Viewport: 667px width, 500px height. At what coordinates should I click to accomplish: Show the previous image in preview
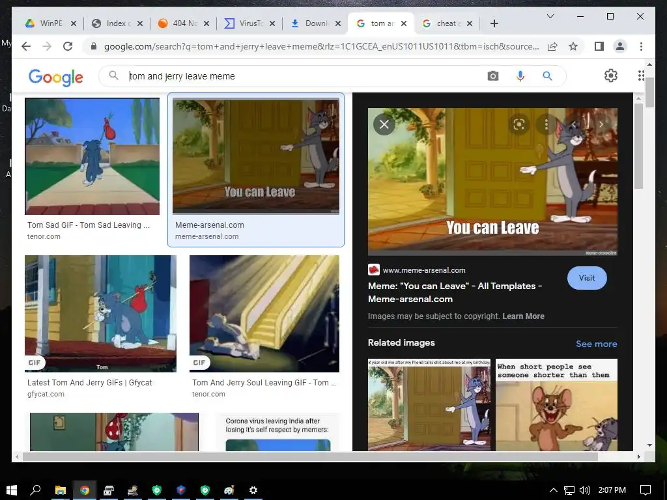tap(574, 124)
